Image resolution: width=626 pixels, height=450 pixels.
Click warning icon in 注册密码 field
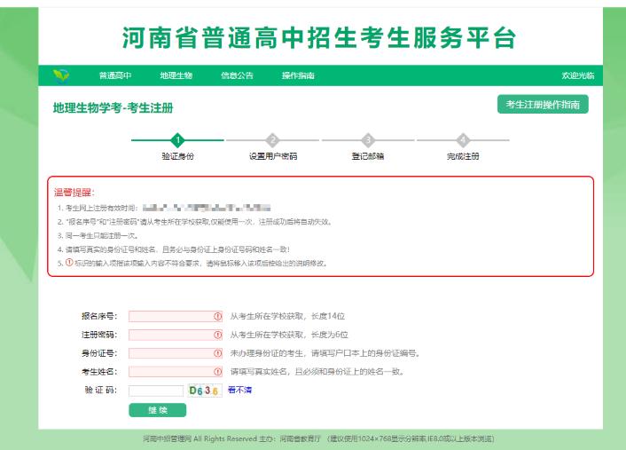click(217, 335)
